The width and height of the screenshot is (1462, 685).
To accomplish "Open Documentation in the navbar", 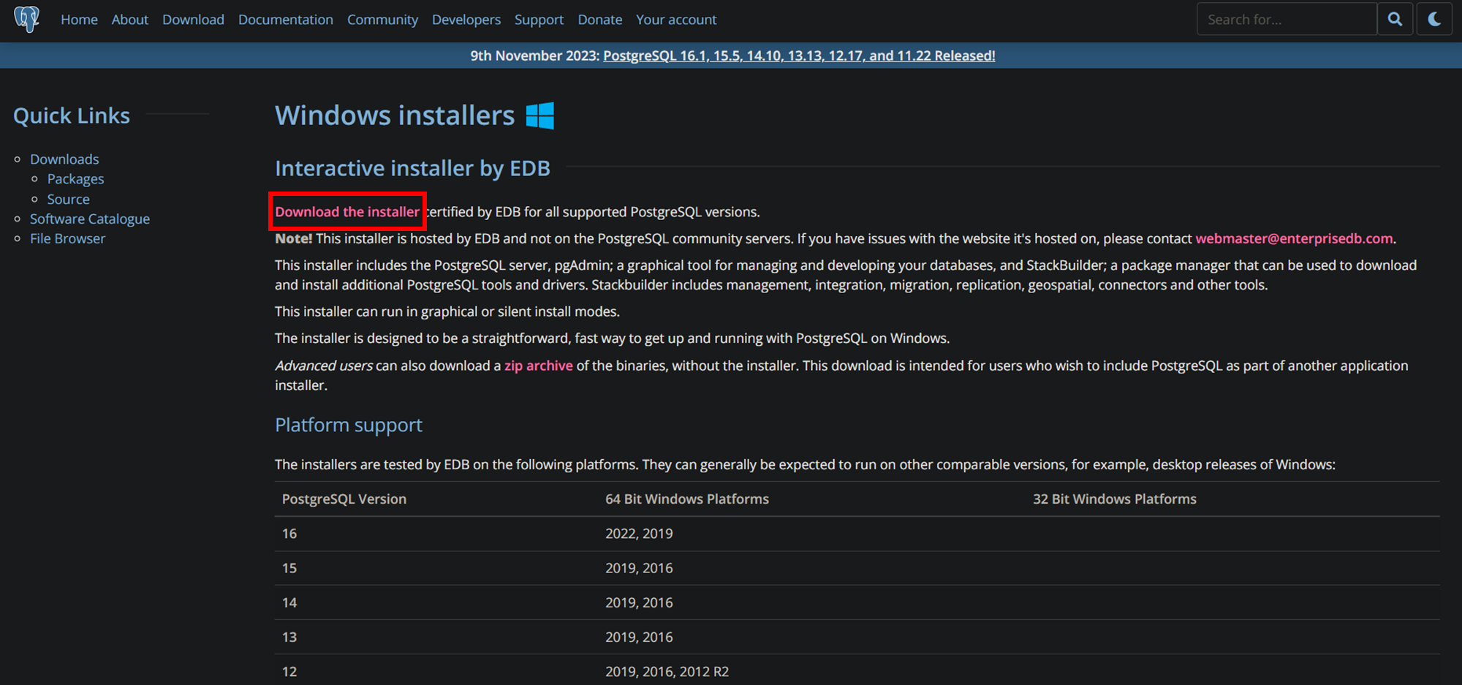I will click(286, 20).
